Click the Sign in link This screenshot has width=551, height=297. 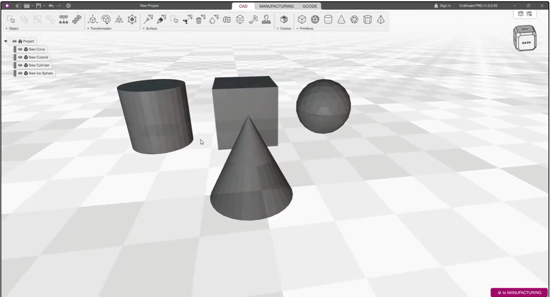[x=442, y=6]
